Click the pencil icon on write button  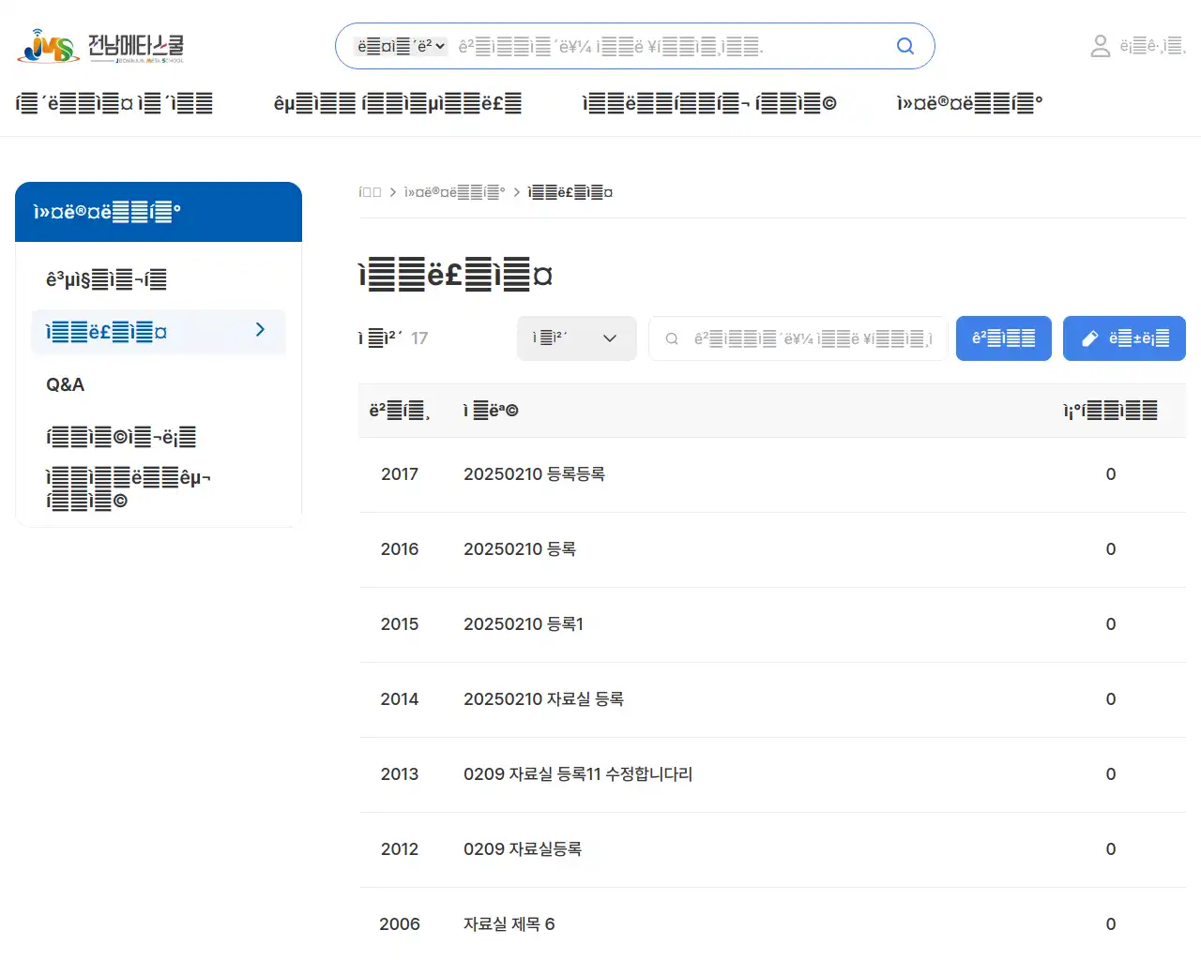(1089, 338)
